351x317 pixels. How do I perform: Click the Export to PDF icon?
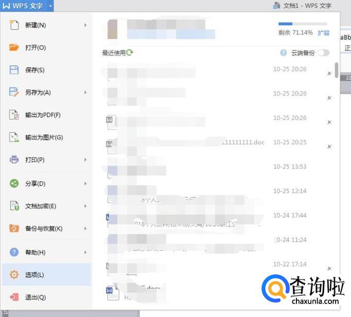(x=14, y=115)
